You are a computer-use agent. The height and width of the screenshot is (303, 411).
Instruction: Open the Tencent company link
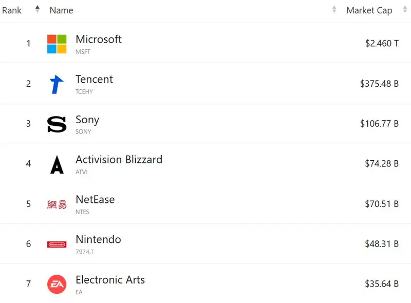[x=94, y=80]
